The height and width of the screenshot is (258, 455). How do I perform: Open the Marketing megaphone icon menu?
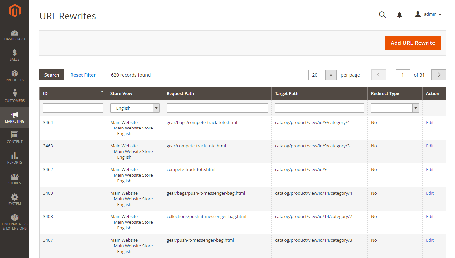15,117
